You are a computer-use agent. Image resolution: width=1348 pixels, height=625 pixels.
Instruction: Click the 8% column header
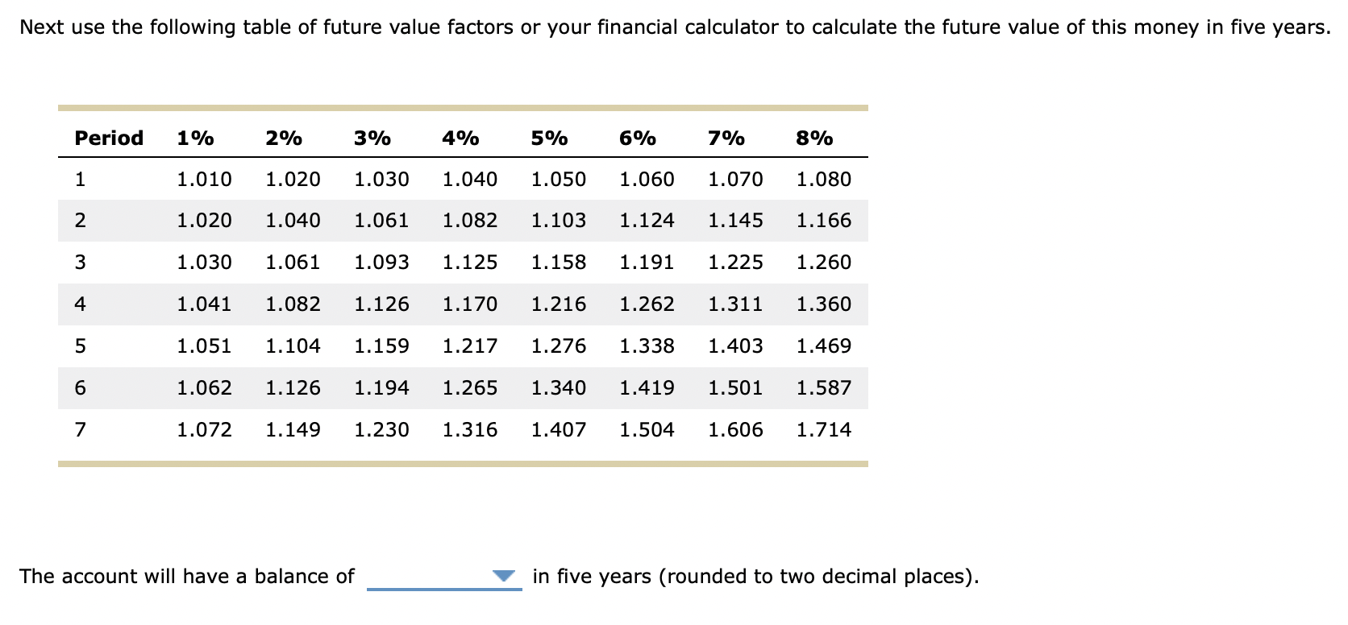[813, 138]
